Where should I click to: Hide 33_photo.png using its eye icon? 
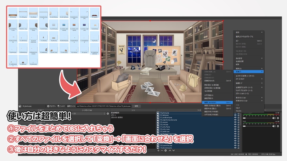[236, 113]
